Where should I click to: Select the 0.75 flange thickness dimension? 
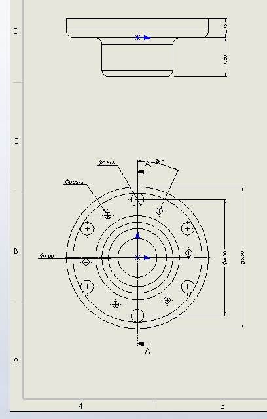point(226,29)
